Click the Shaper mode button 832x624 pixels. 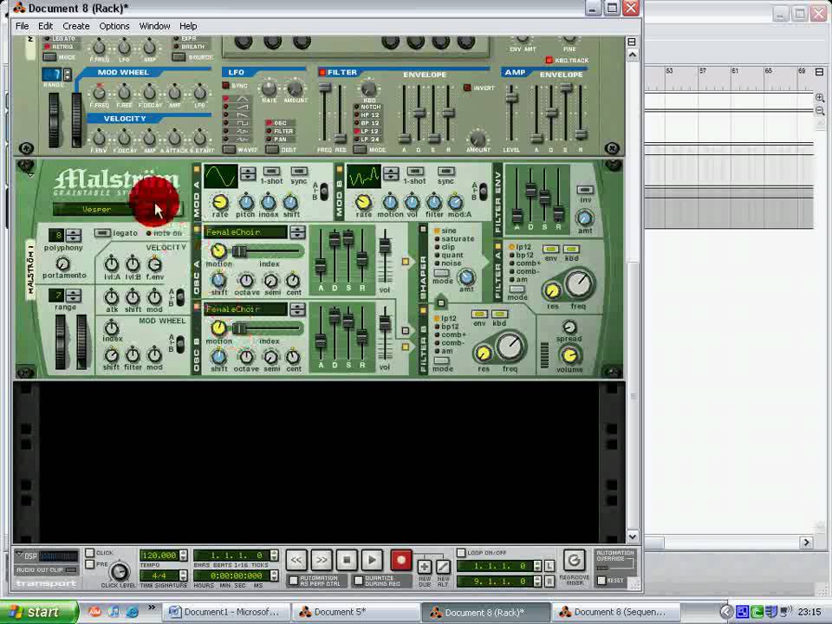441,273
